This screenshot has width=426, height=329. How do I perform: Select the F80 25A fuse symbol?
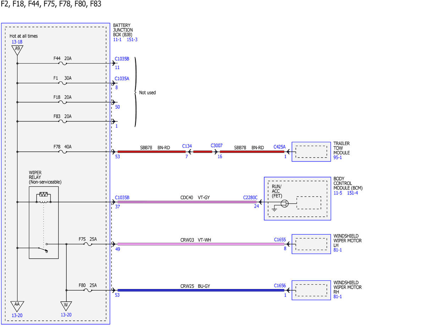[88, 290]
